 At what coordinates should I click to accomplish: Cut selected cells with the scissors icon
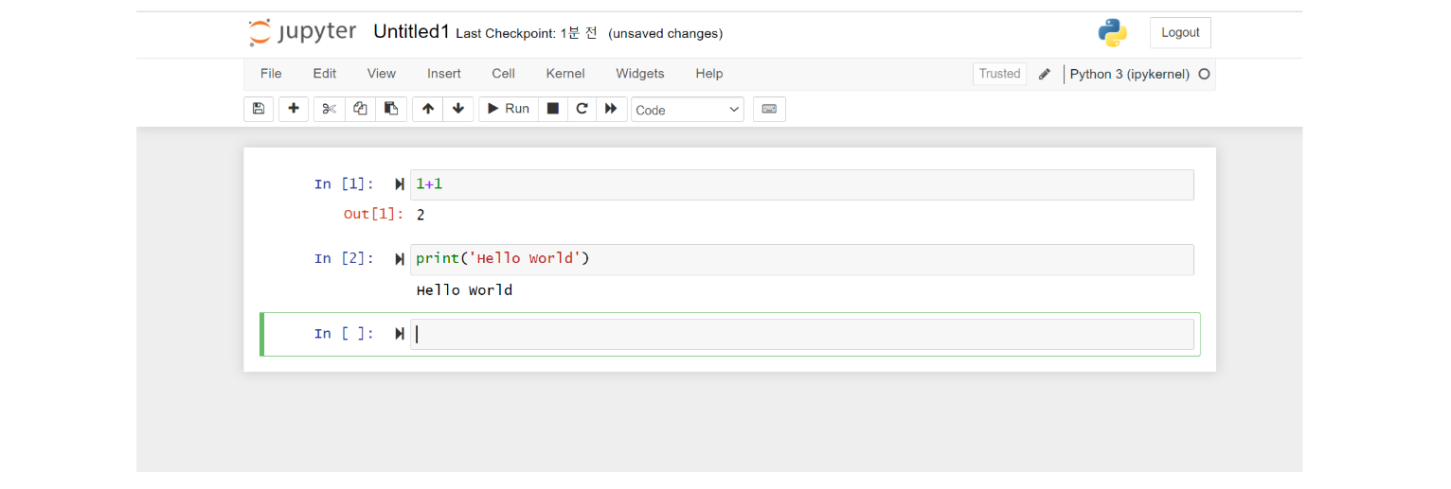tap(329, 109)
